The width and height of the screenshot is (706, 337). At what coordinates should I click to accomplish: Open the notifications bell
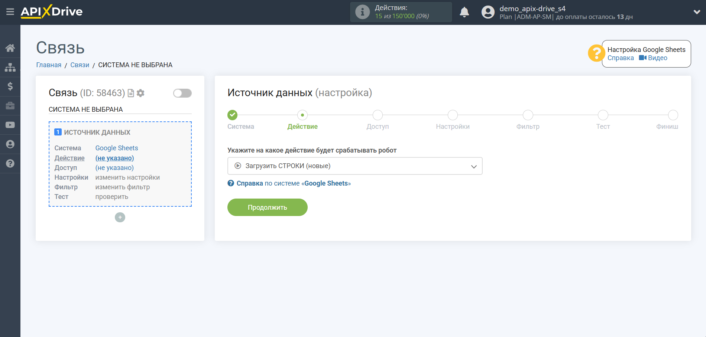pos(464,12)
